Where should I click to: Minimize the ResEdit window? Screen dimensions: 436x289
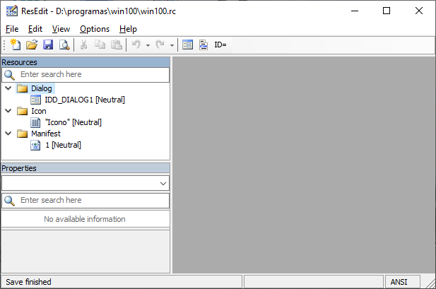(x=355, y=11)
